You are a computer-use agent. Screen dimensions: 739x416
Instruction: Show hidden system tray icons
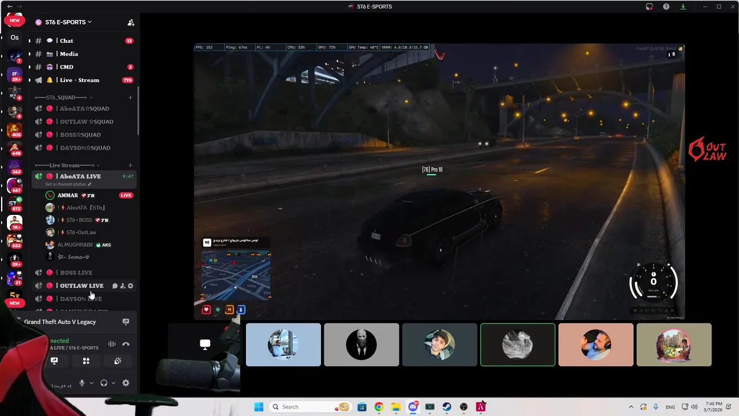(630, 407)
